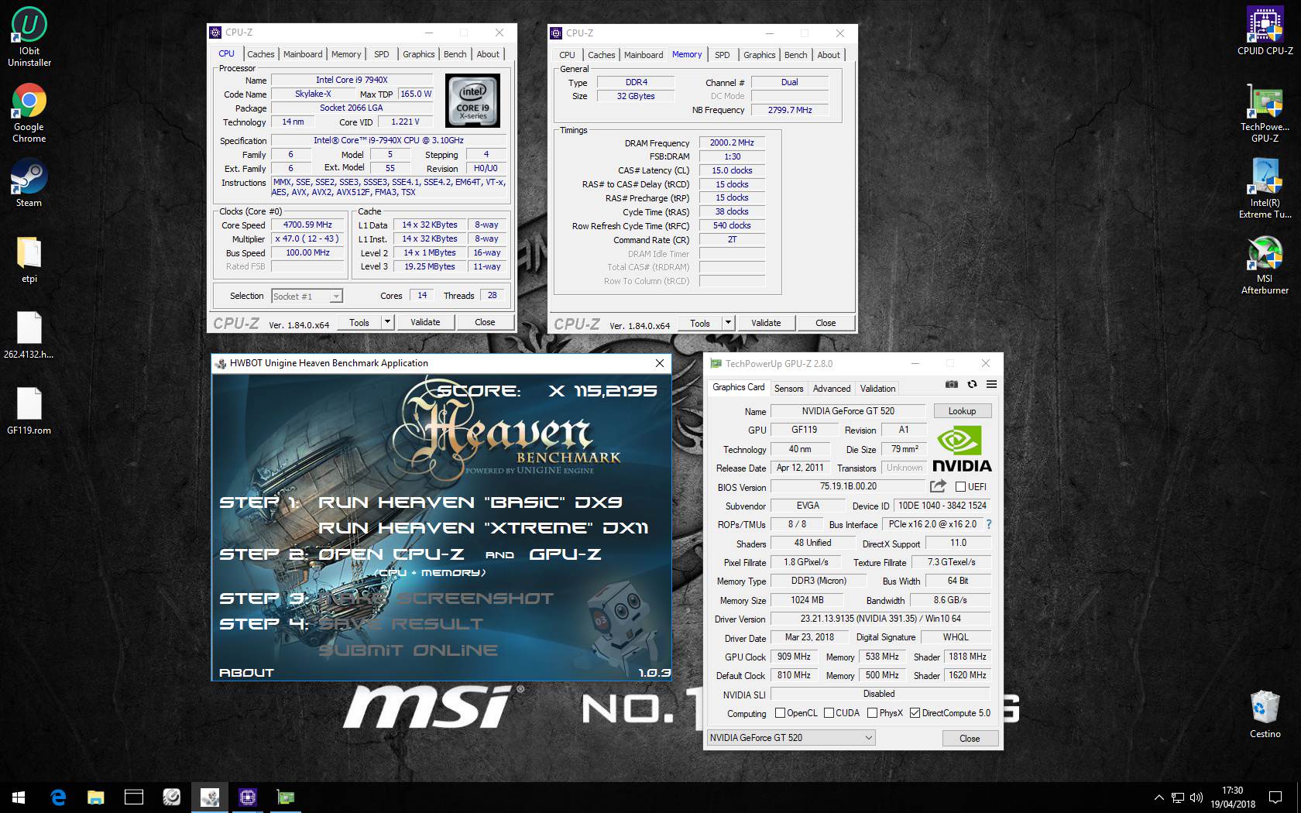The width and height of the screenshot is (1301, 813).
Task: Switch to the Advanced tab in GPU-Z
Action: pos(832,389)
